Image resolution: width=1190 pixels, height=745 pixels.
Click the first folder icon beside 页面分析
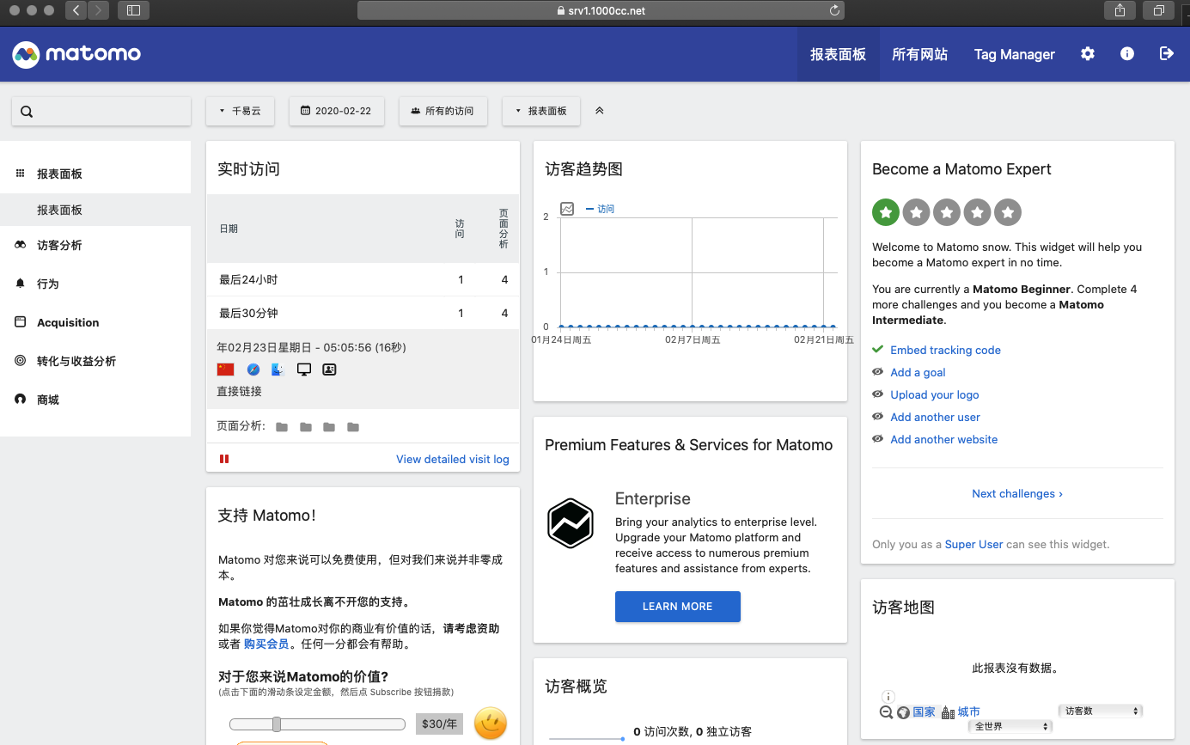[x=282, y=427]
